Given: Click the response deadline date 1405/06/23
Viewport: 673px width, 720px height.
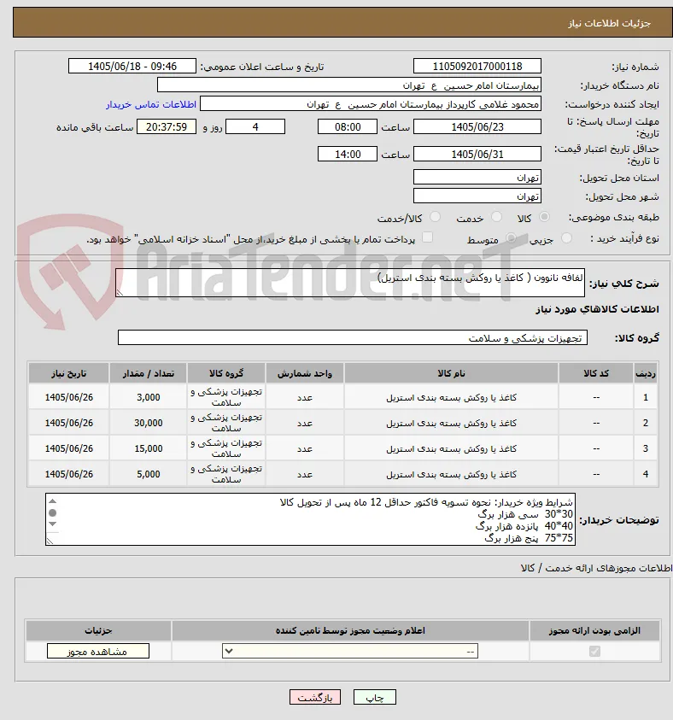Looking at the screenshot, I should click(477, 126).
